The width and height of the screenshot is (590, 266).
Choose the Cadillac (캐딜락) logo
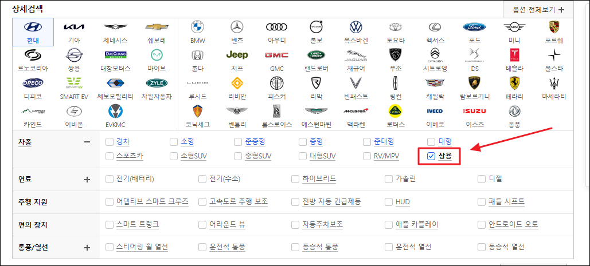(435, 84)
